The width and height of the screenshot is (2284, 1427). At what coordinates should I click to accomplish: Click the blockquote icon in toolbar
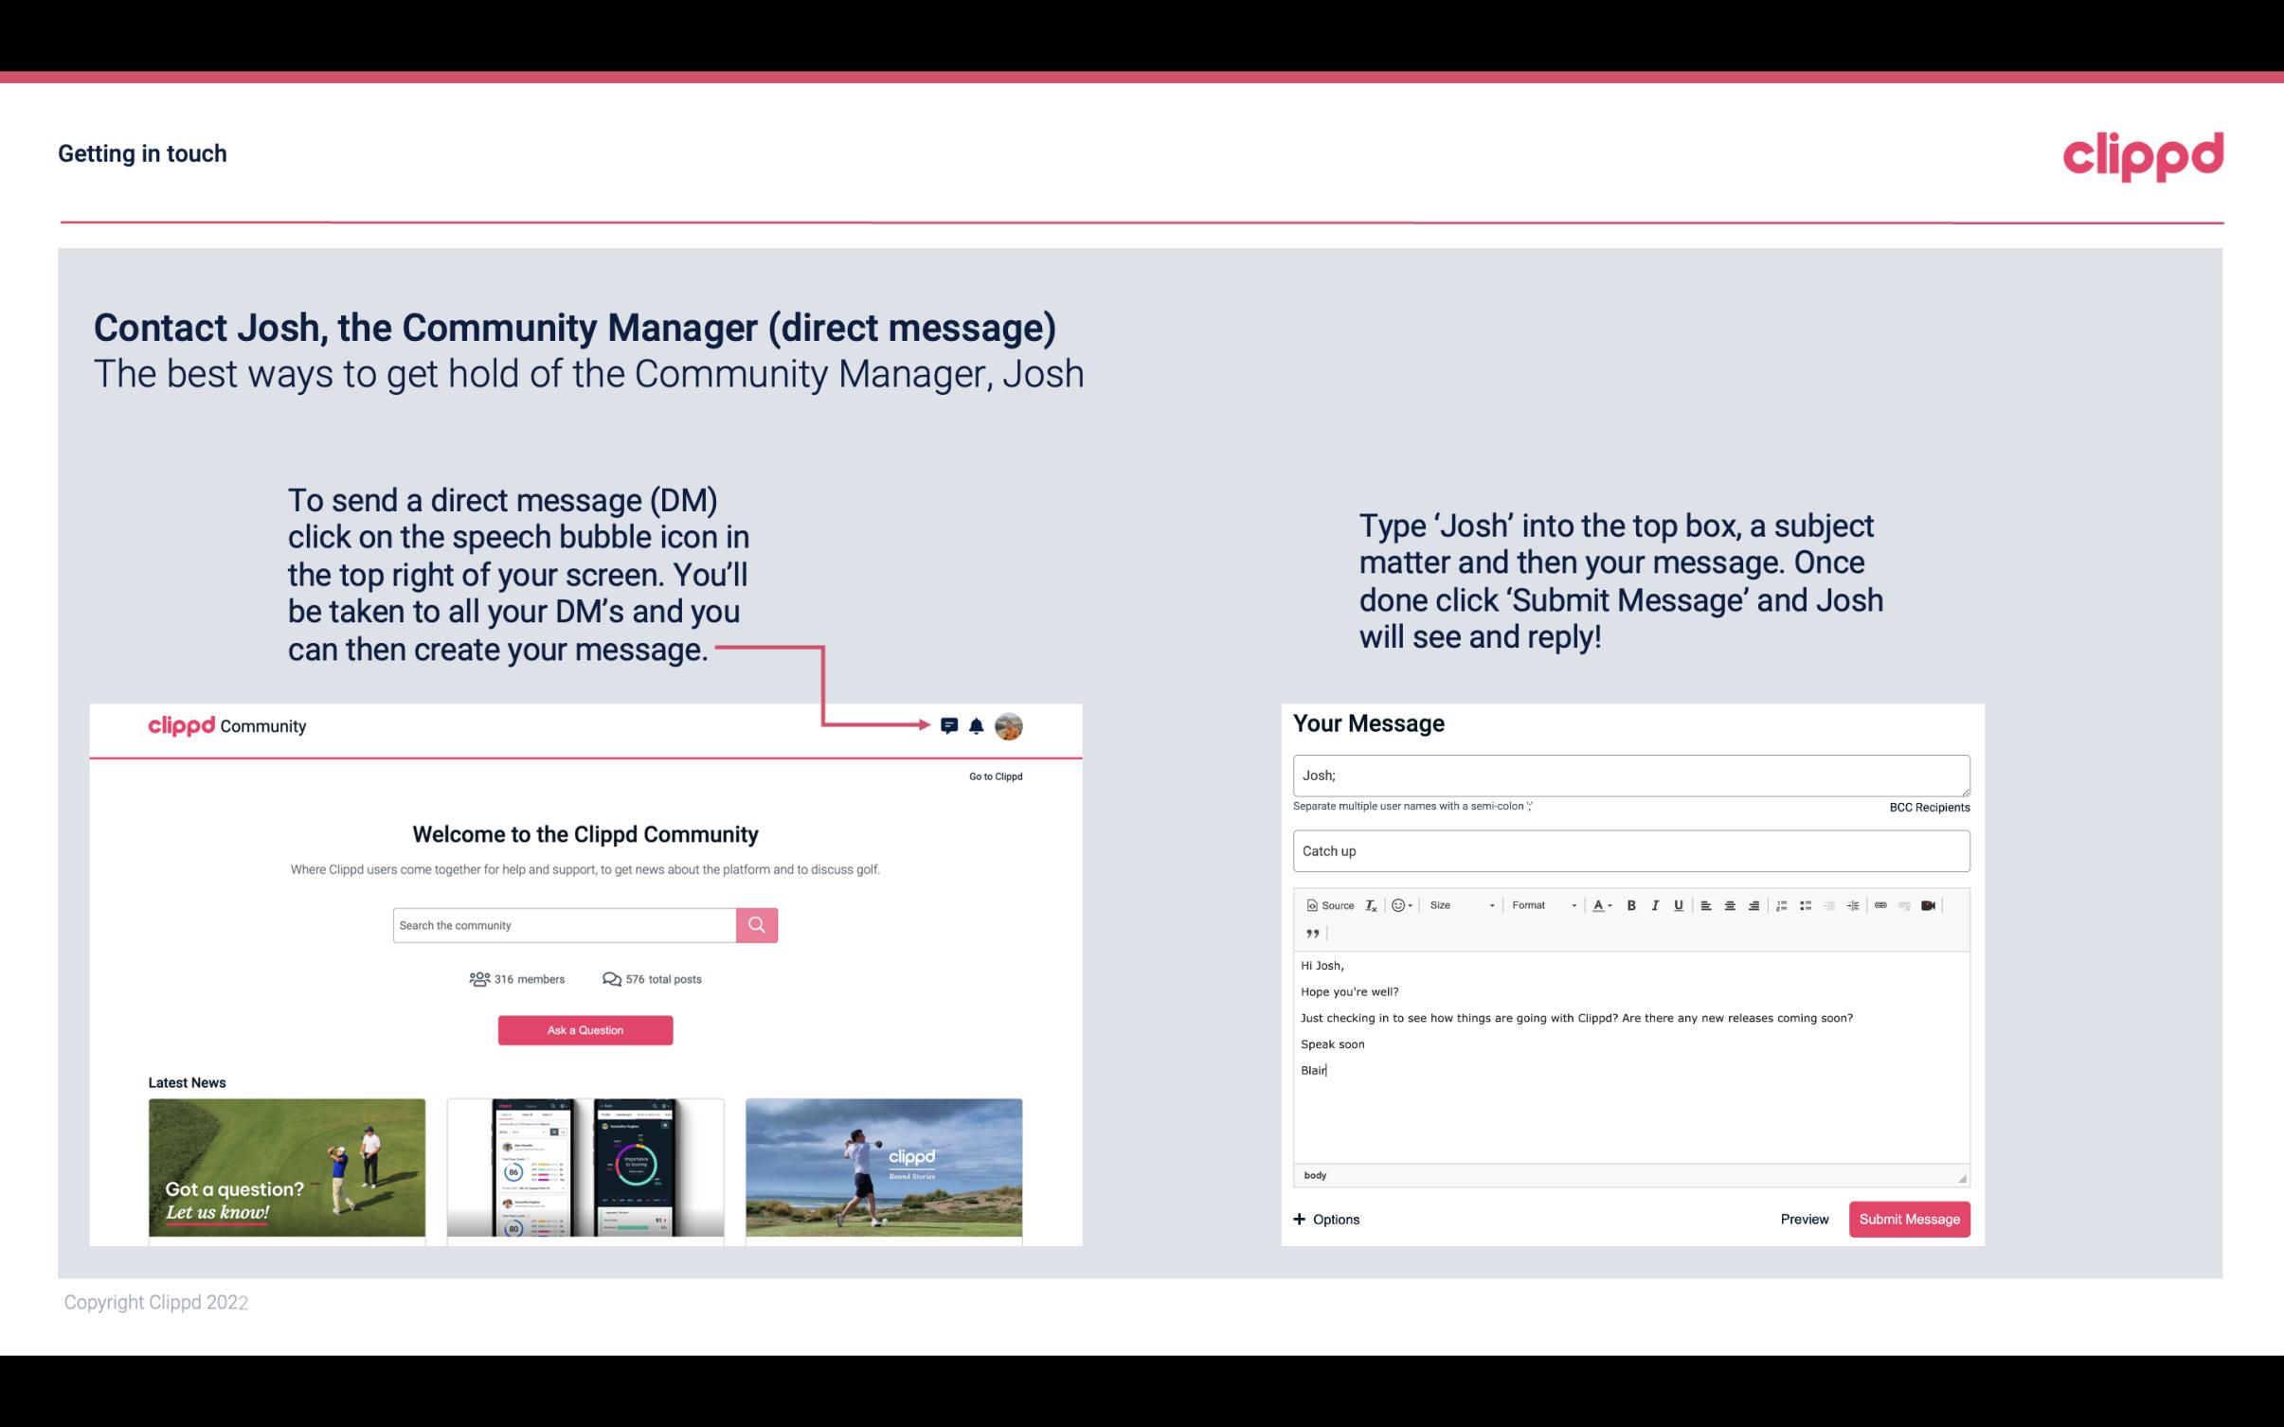1309,936
